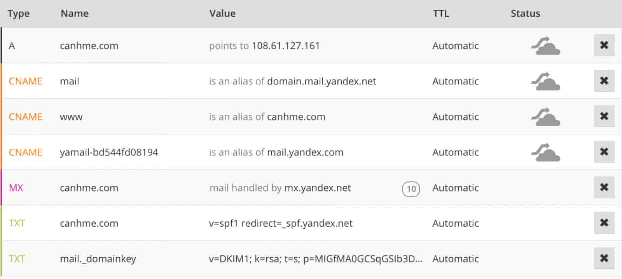Remove the yamail-bd544fd08194 CNAME record

(604, 152)
